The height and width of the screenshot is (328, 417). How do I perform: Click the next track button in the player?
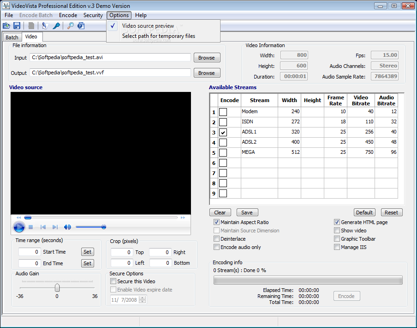click(55, 227)
